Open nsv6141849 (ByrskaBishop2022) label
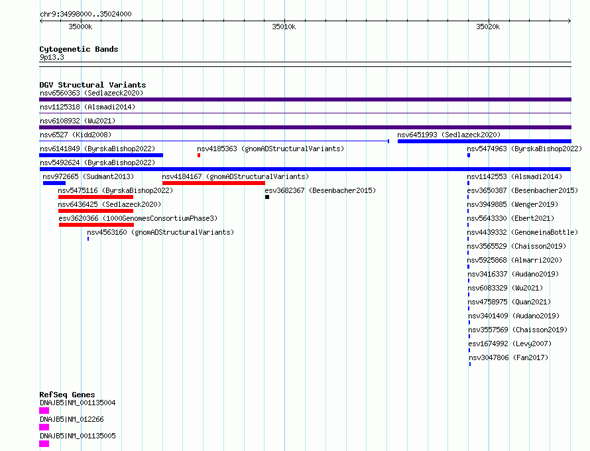 click(x=97, y=149)
